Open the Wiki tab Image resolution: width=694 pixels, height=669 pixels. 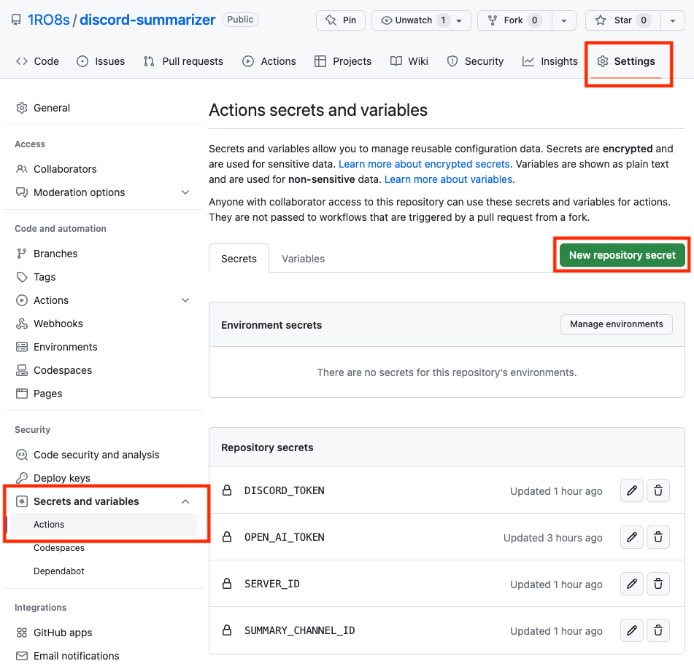pos(409,61)
